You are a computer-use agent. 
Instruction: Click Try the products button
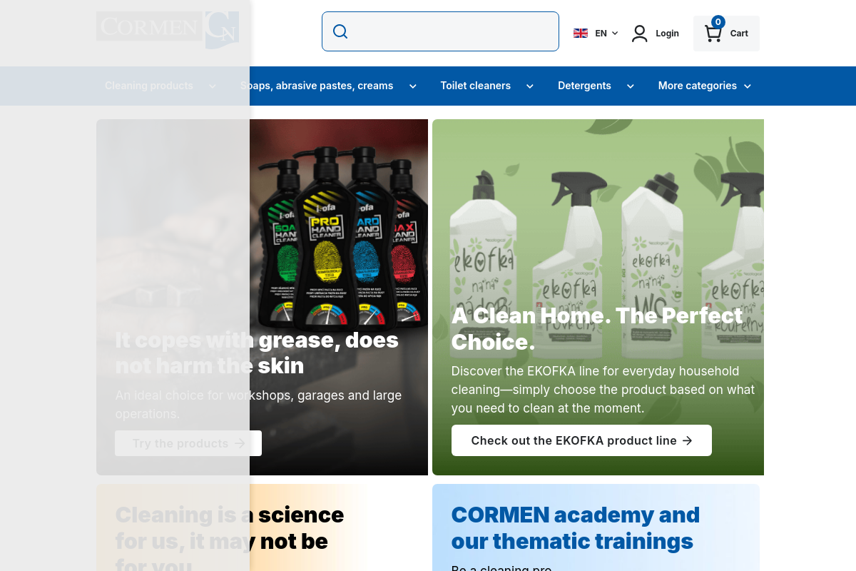(188, 443)
